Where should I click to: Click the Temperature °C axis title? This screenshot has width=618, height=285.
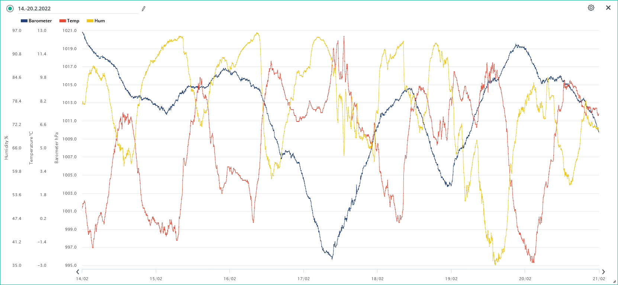31,148
